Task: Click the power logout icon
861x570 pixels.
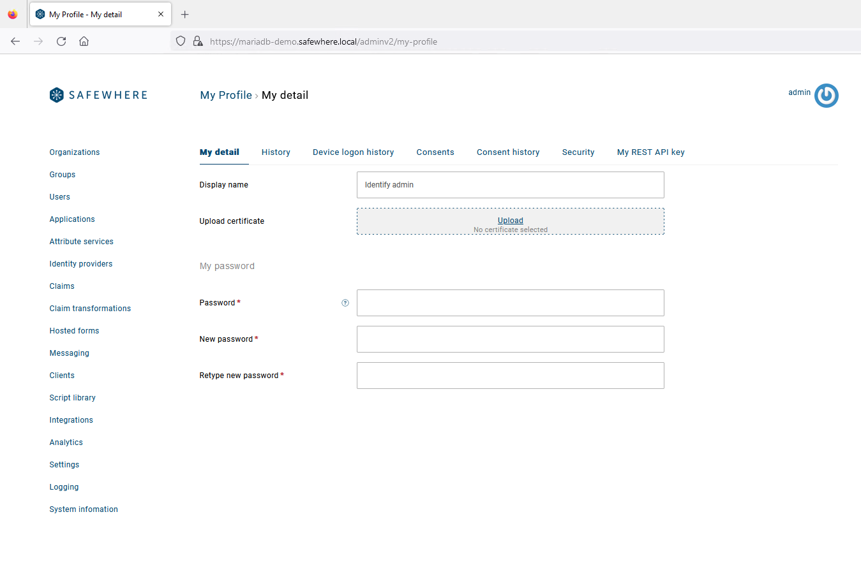Action: (827, 96)
